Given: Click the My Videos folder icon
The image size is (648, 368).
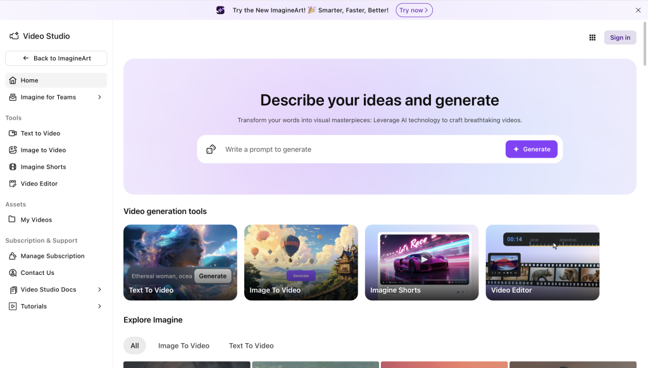Looking at the screenshot, I should (13, 220).
